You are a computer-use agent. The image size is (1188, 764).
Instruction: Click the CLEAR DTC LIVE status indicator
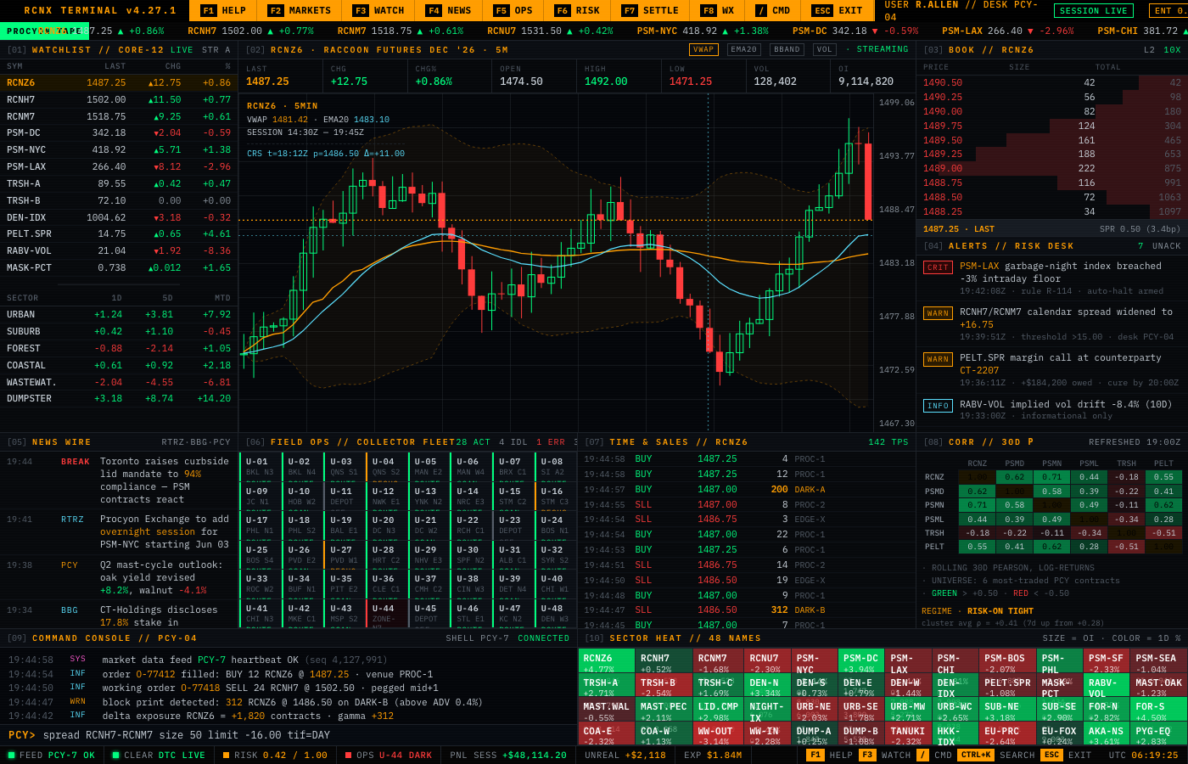(159, 755)
